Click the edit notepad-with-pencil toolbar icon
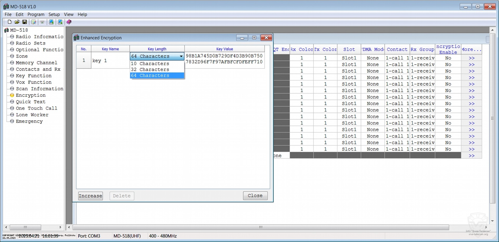499x242 pixels. pos(34,22)
